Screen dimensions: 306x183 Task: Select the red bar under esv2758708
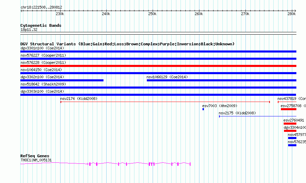[x=288, y=109]
